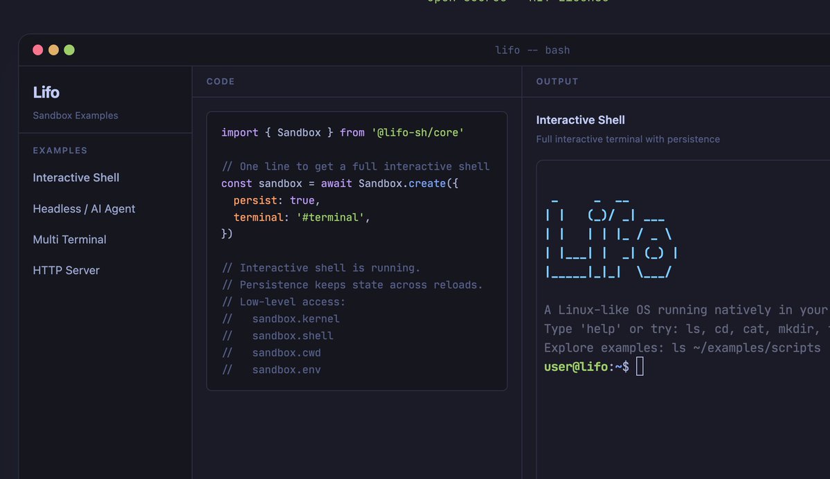830x479 pixels.
Task: Click the sandbox.cwd comment line
Action: tap(271, 353)
